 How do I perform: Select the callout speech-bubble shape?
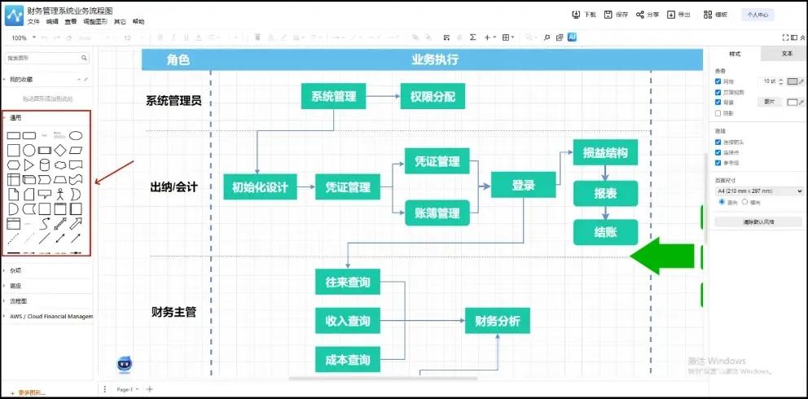tap(45, 194)
